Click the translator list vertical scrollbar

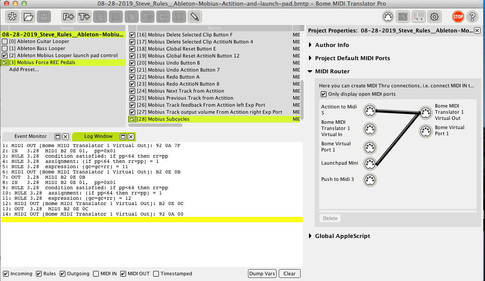point(302,100)
